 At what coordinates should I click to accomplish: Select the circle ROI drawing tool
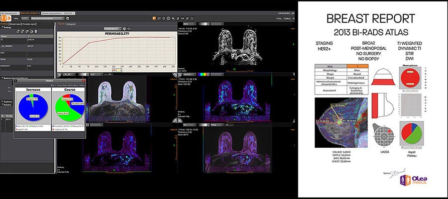pyautogui.click(x=164, y=18)
